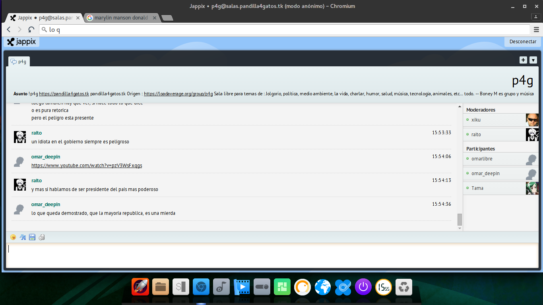Open a new browser tab

(x=167, y=18)
